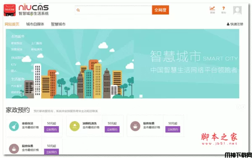Click the 家庭保洁 broom icon
The height and width of the screenshot is (158, 252).
tap(14, 126)
